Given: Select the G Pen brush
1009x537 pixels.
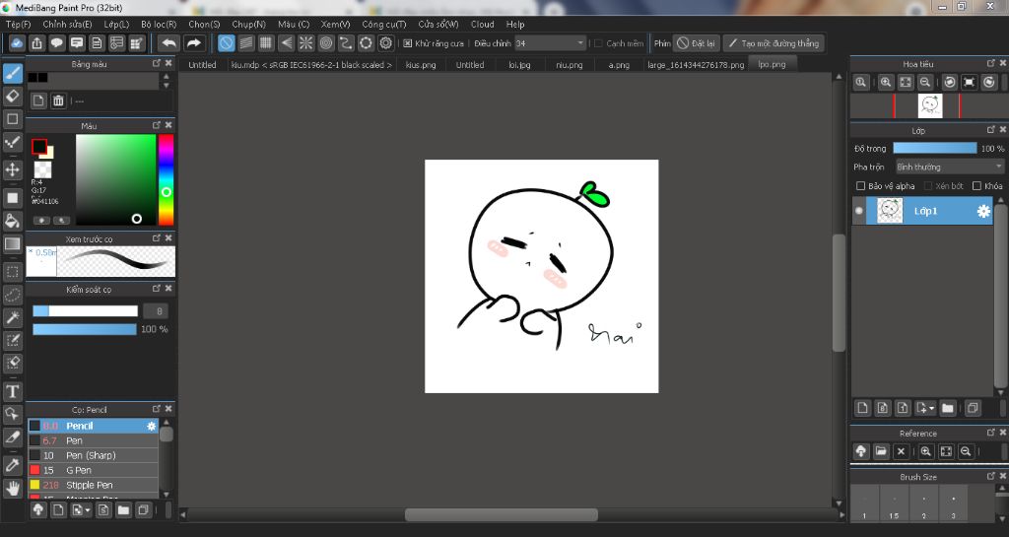Looking at the screenshot, I should (93, 470).
